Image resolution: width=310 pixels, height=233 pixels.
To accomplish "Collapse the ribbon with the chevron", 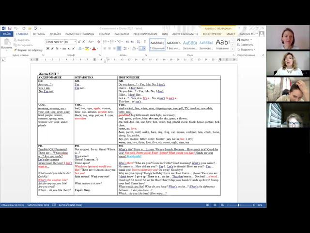I will (x=263, y=55).
